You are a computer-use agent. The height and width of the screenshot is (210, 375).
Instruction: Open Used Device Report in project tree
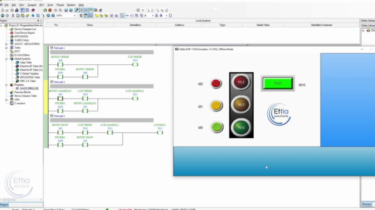coord(25,33)
